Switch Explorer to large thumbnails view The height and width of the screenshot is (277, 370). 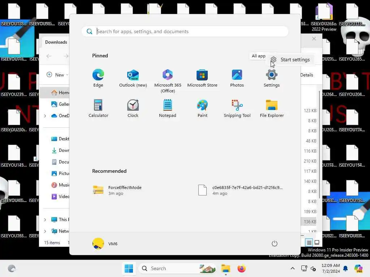317,242
